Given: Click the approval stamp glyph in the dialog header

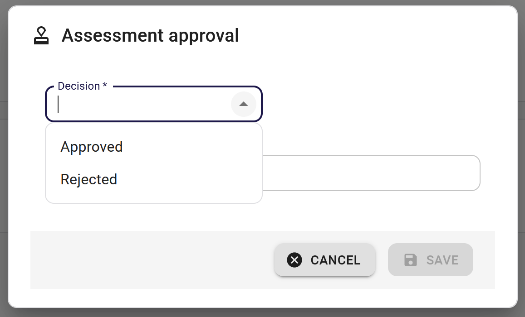Looking at the screenshot, I should tap(41, 35).
